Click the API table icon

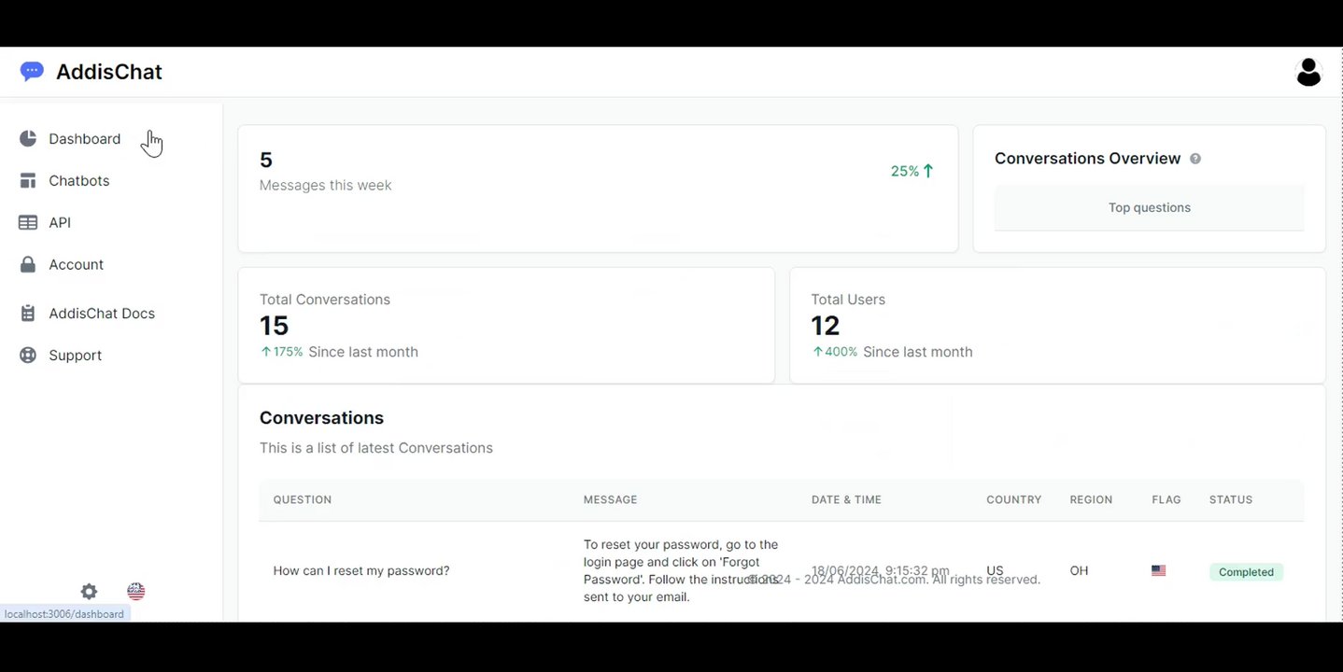[x=28, y=223]
